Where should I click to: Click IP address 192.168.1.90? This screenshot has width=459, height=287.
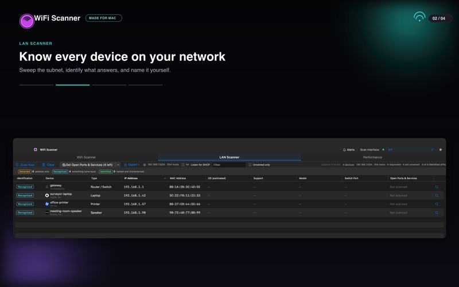coord(135,212)
